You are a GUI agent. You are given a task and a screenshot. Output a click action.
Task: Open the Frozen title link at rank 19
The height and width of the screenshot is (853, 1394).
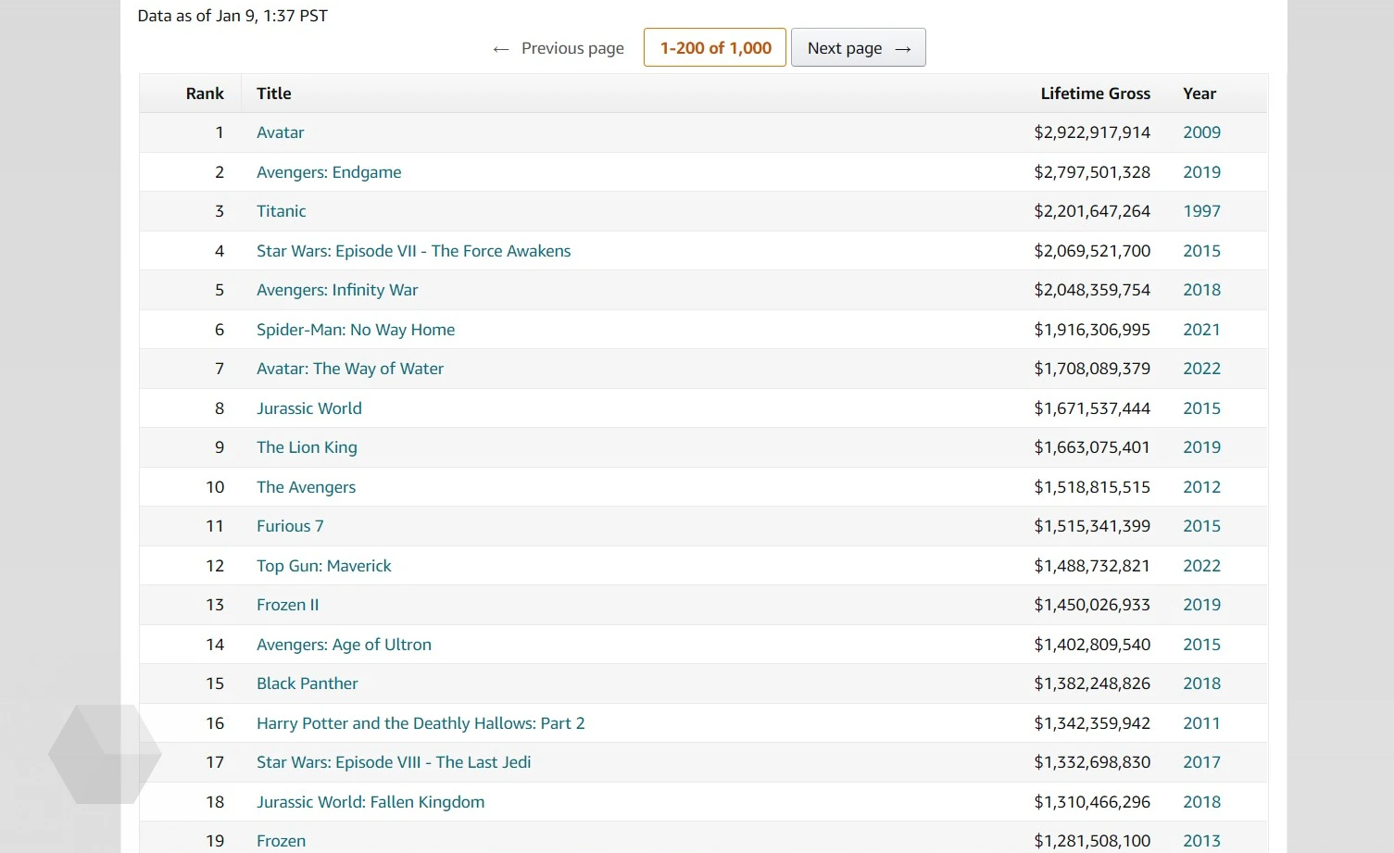281,841
